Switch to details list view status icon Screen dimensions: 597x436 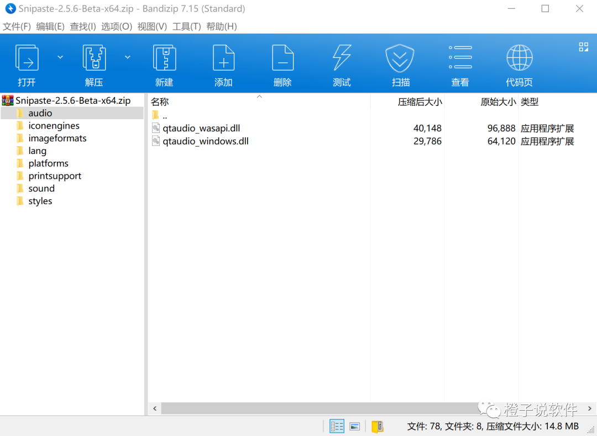[337, 426]
